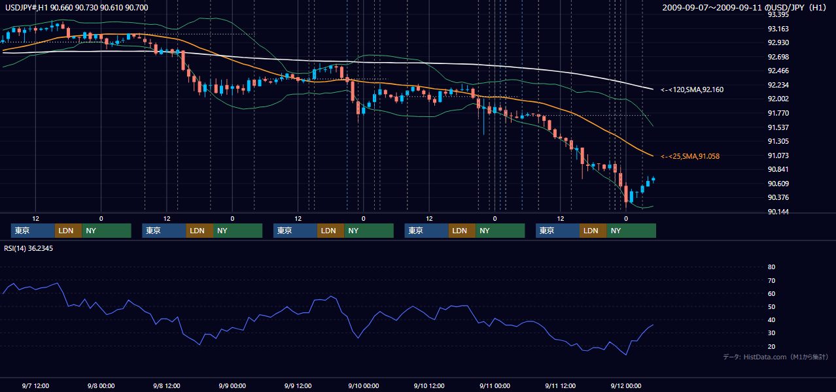Viewport: 836px width, 392px height.
Task: Select the 9/8 00:00 time label
Action: pos(101,385)
